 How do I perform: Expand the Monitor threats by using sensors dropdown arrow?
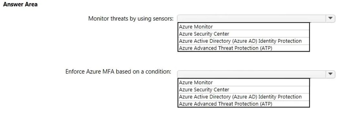pos(330,18)
